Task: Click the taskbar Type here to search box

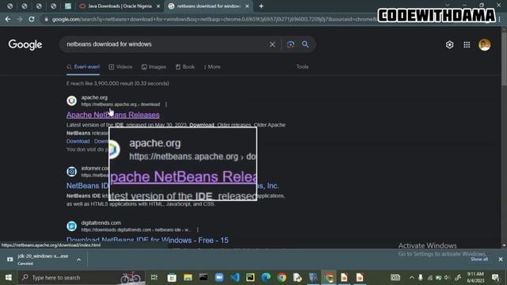Action: click(x=81, y=278)
